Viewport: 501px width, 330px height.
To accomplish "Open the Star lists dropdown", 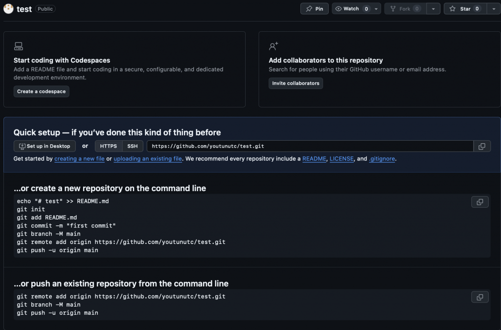I will coord(493,9).
